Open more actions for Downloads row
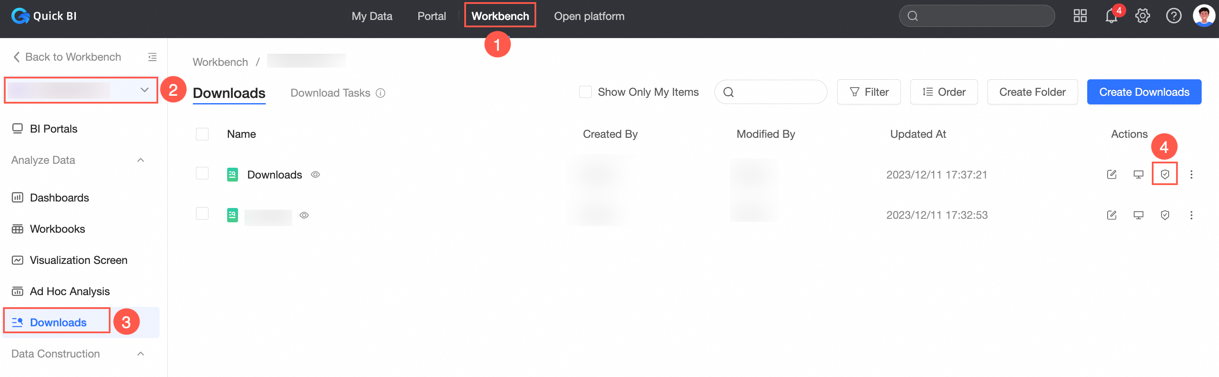This screenshot has width=1219, height=377. click(1191, 175)
